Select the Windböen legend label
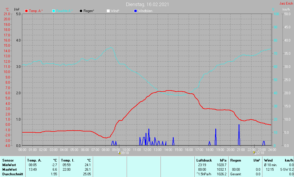Screen dimensions: 294x177 [145, 11]
